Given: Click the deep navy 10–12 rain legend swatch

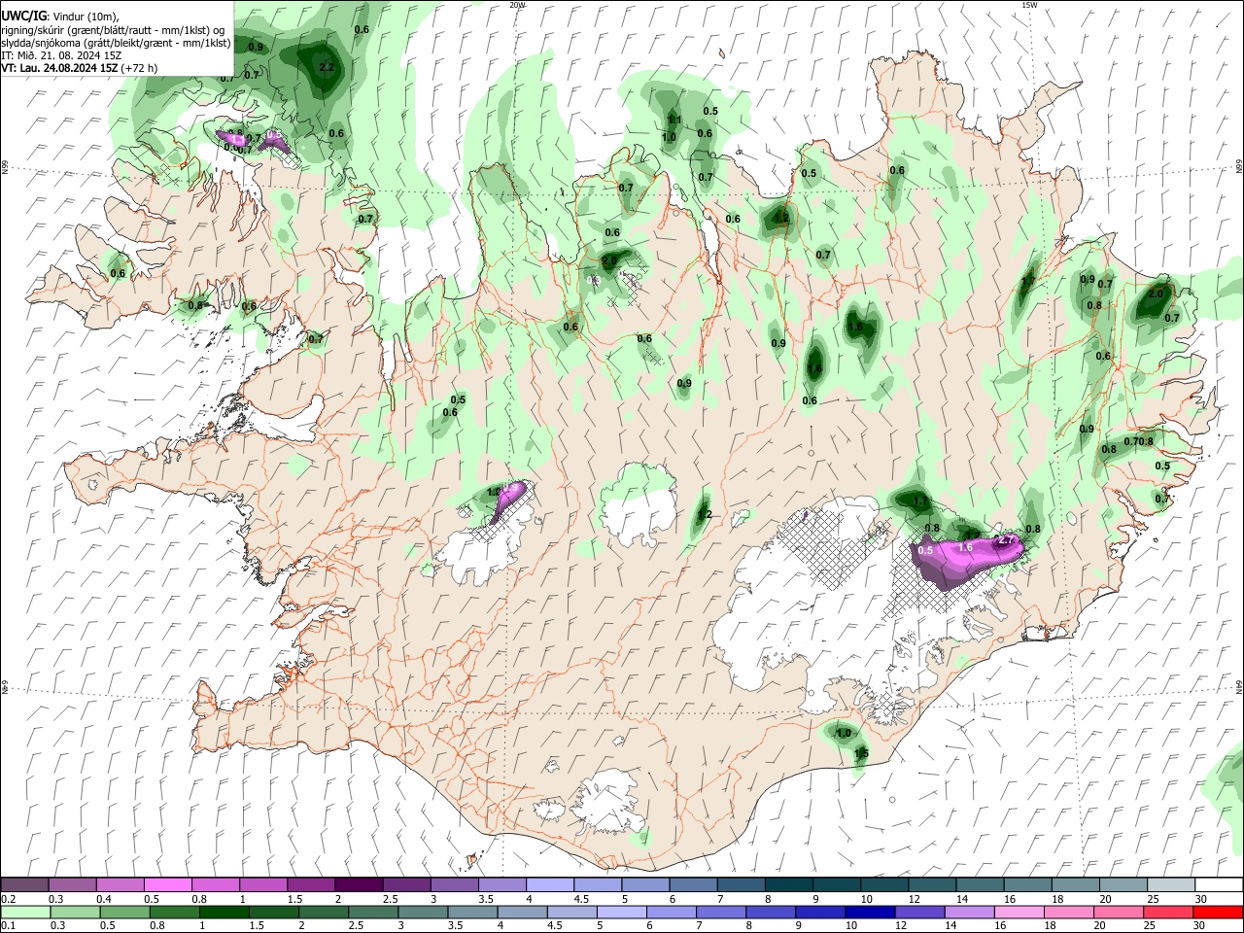Looking at the screenshot, I should (x=868, y=912).
